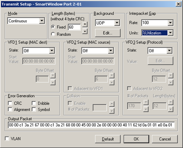Toggle the VLAN checkbox
183x148 pixels.
pos(7,139)
